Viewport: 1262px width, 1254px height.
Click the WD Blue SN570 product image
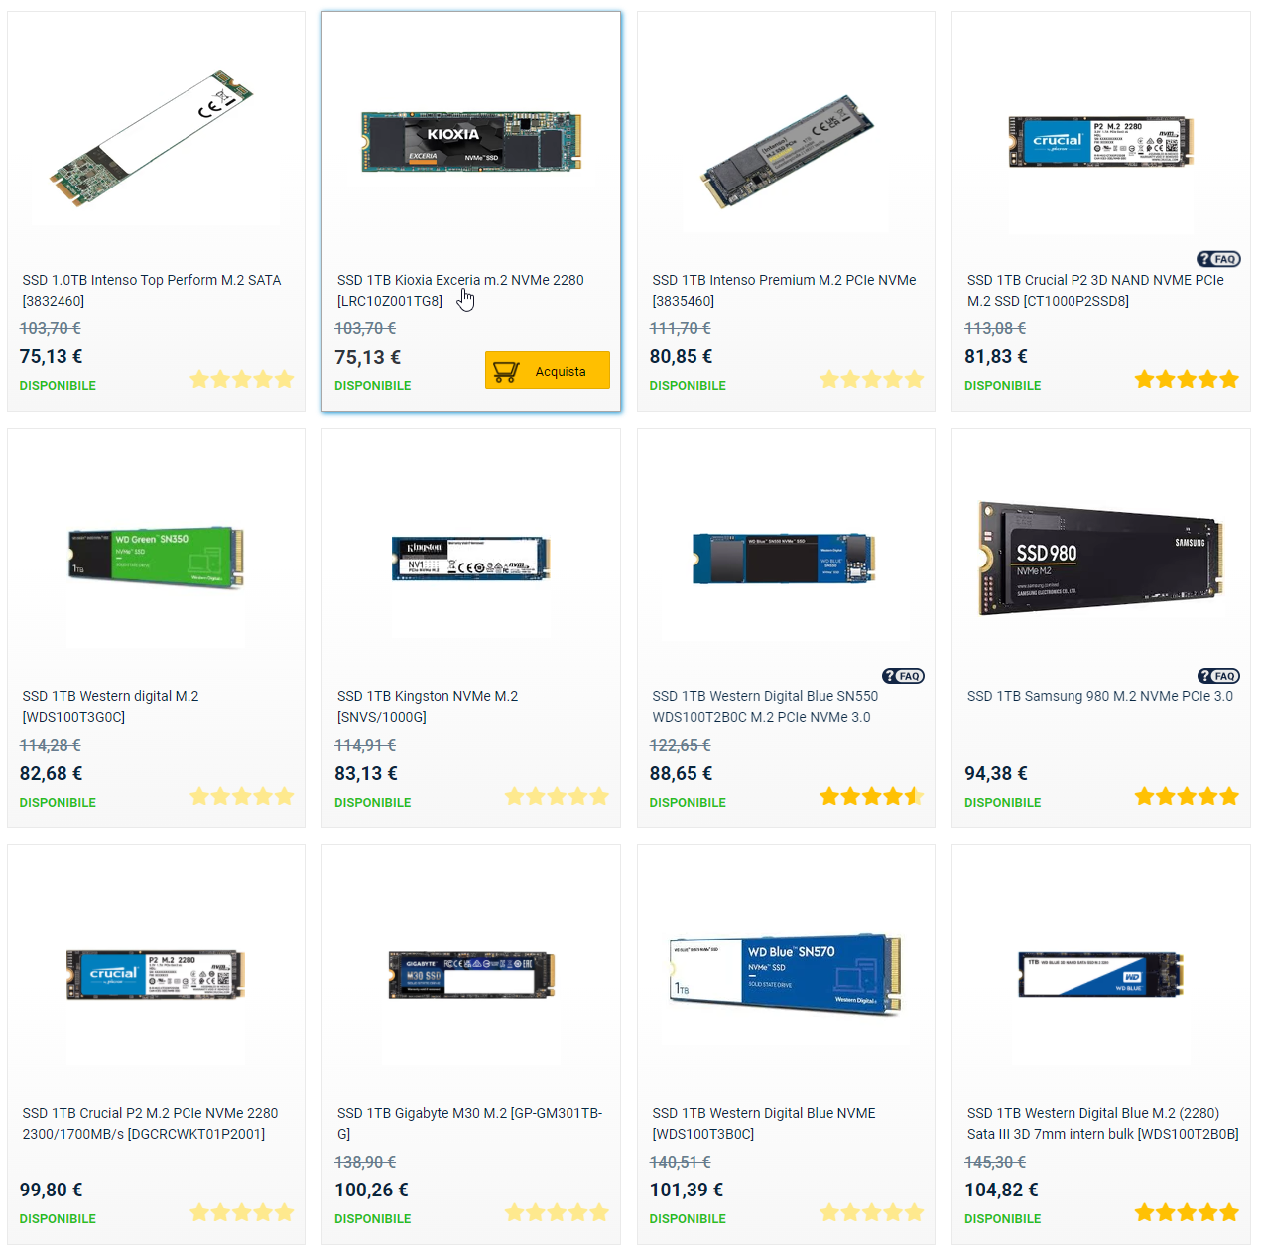(x=786, y=973)
